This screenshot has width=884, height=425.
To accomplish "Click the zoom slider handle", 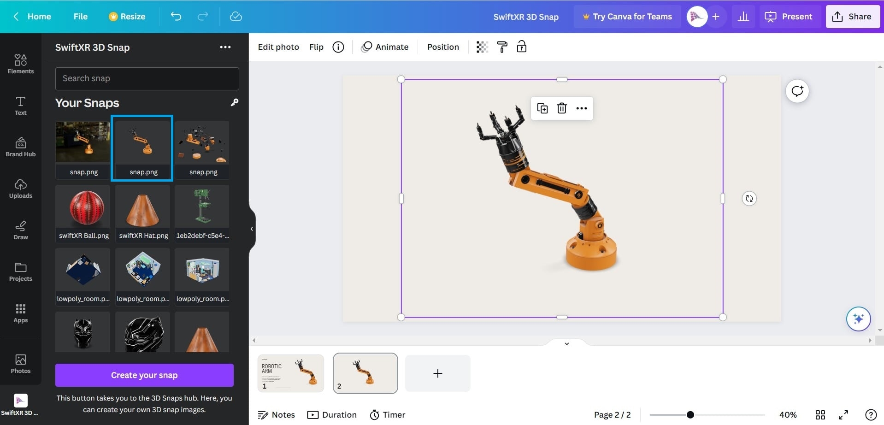I will coord(690,415).
